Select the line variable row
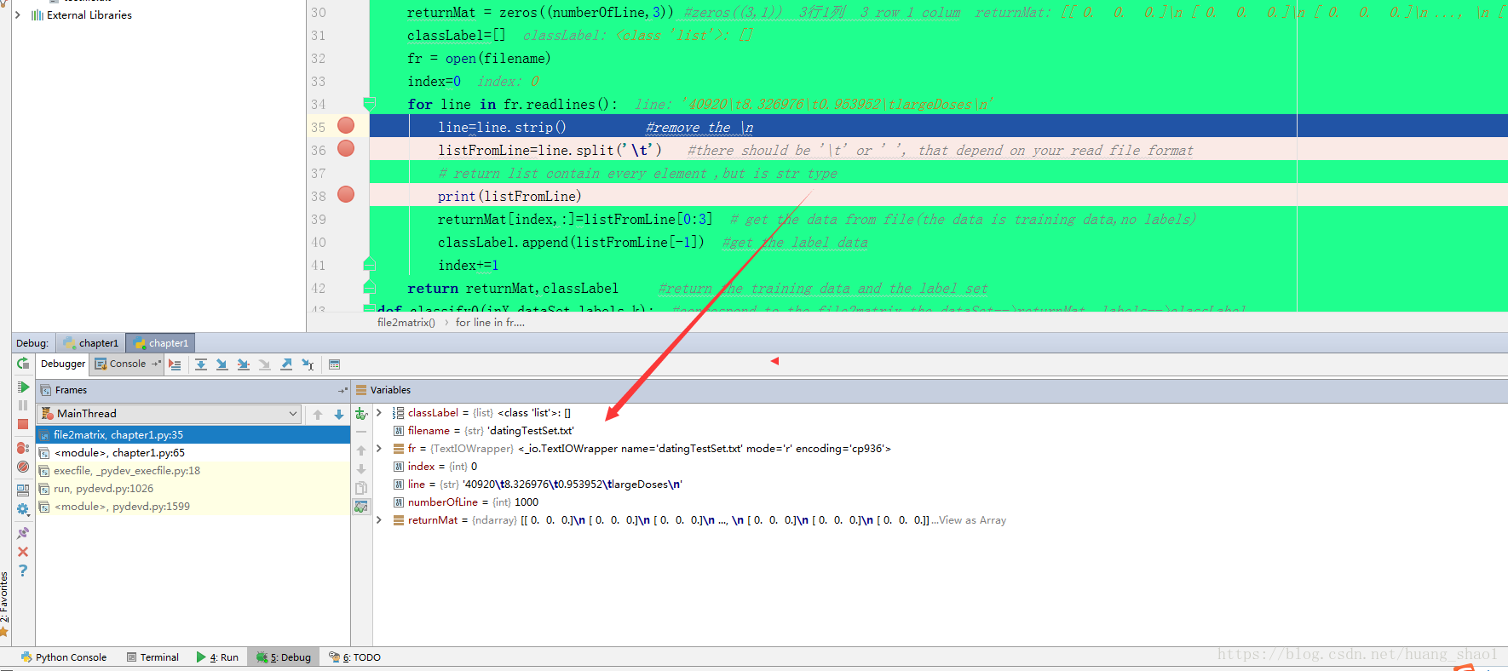 tap(941, 485)
